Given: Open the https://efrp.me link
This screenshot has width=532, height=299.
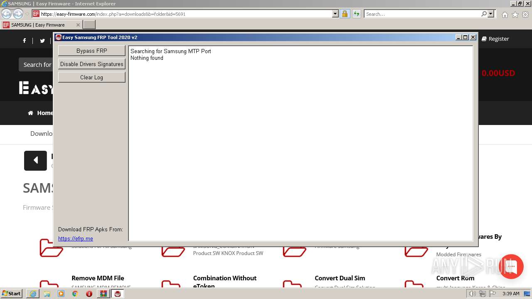Looking at the screenshot, I should 76,238.
